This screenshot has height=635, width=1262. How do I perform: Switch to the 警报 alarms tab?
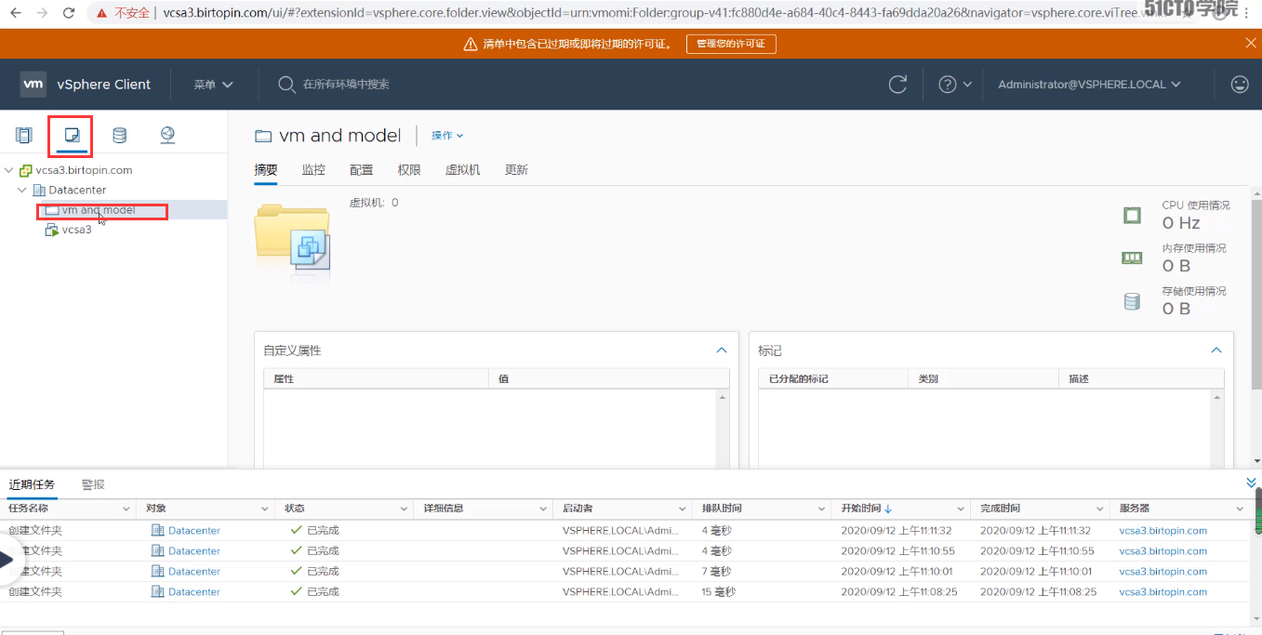coord(93,484)
